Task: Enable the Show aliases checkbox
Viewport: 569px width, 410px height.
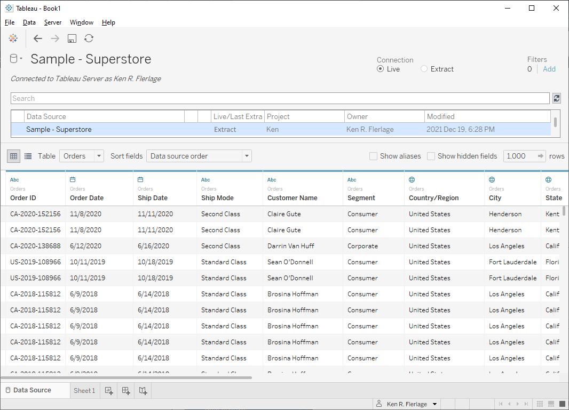Action: 373,156
